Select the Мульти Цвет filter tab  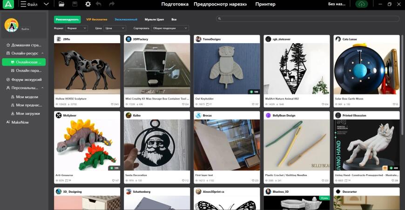154,20
